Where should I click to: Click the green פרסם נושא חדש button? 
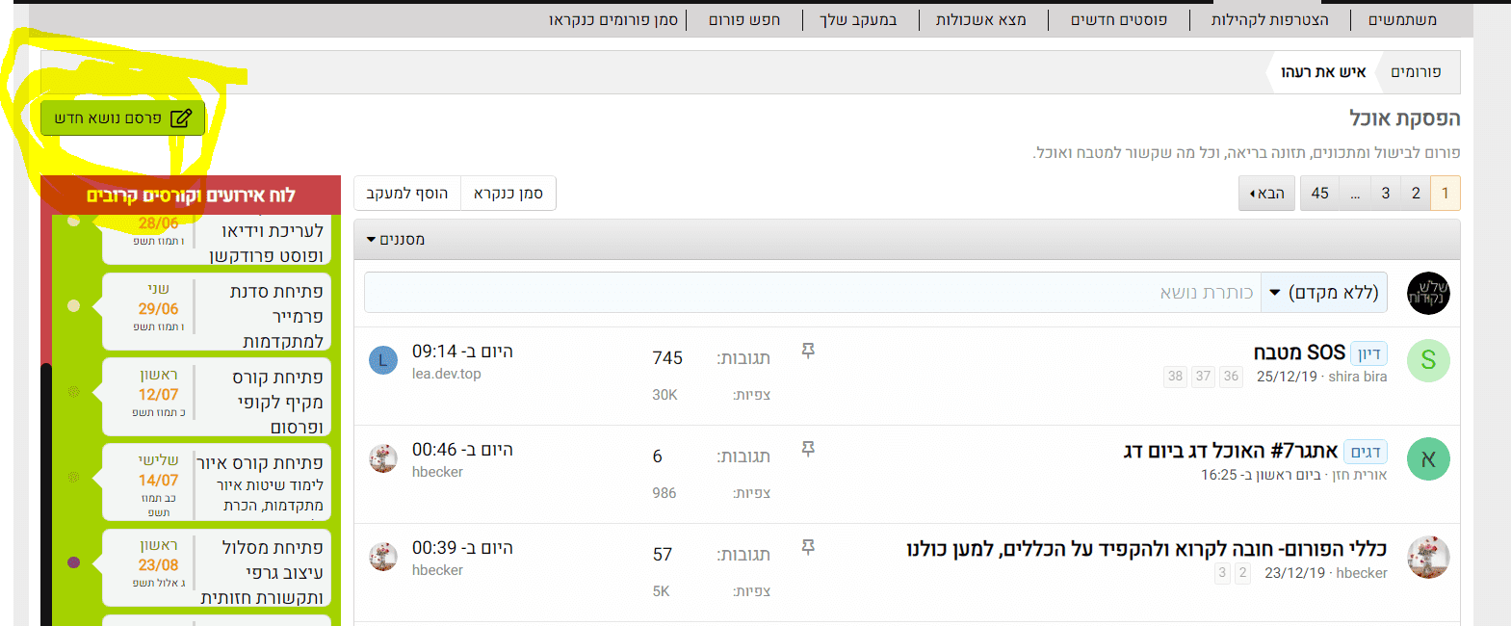tap(122, 118)
